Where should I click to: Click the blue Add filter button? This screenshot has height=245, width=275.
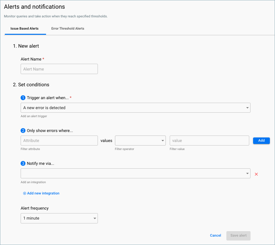coord(261,140)
